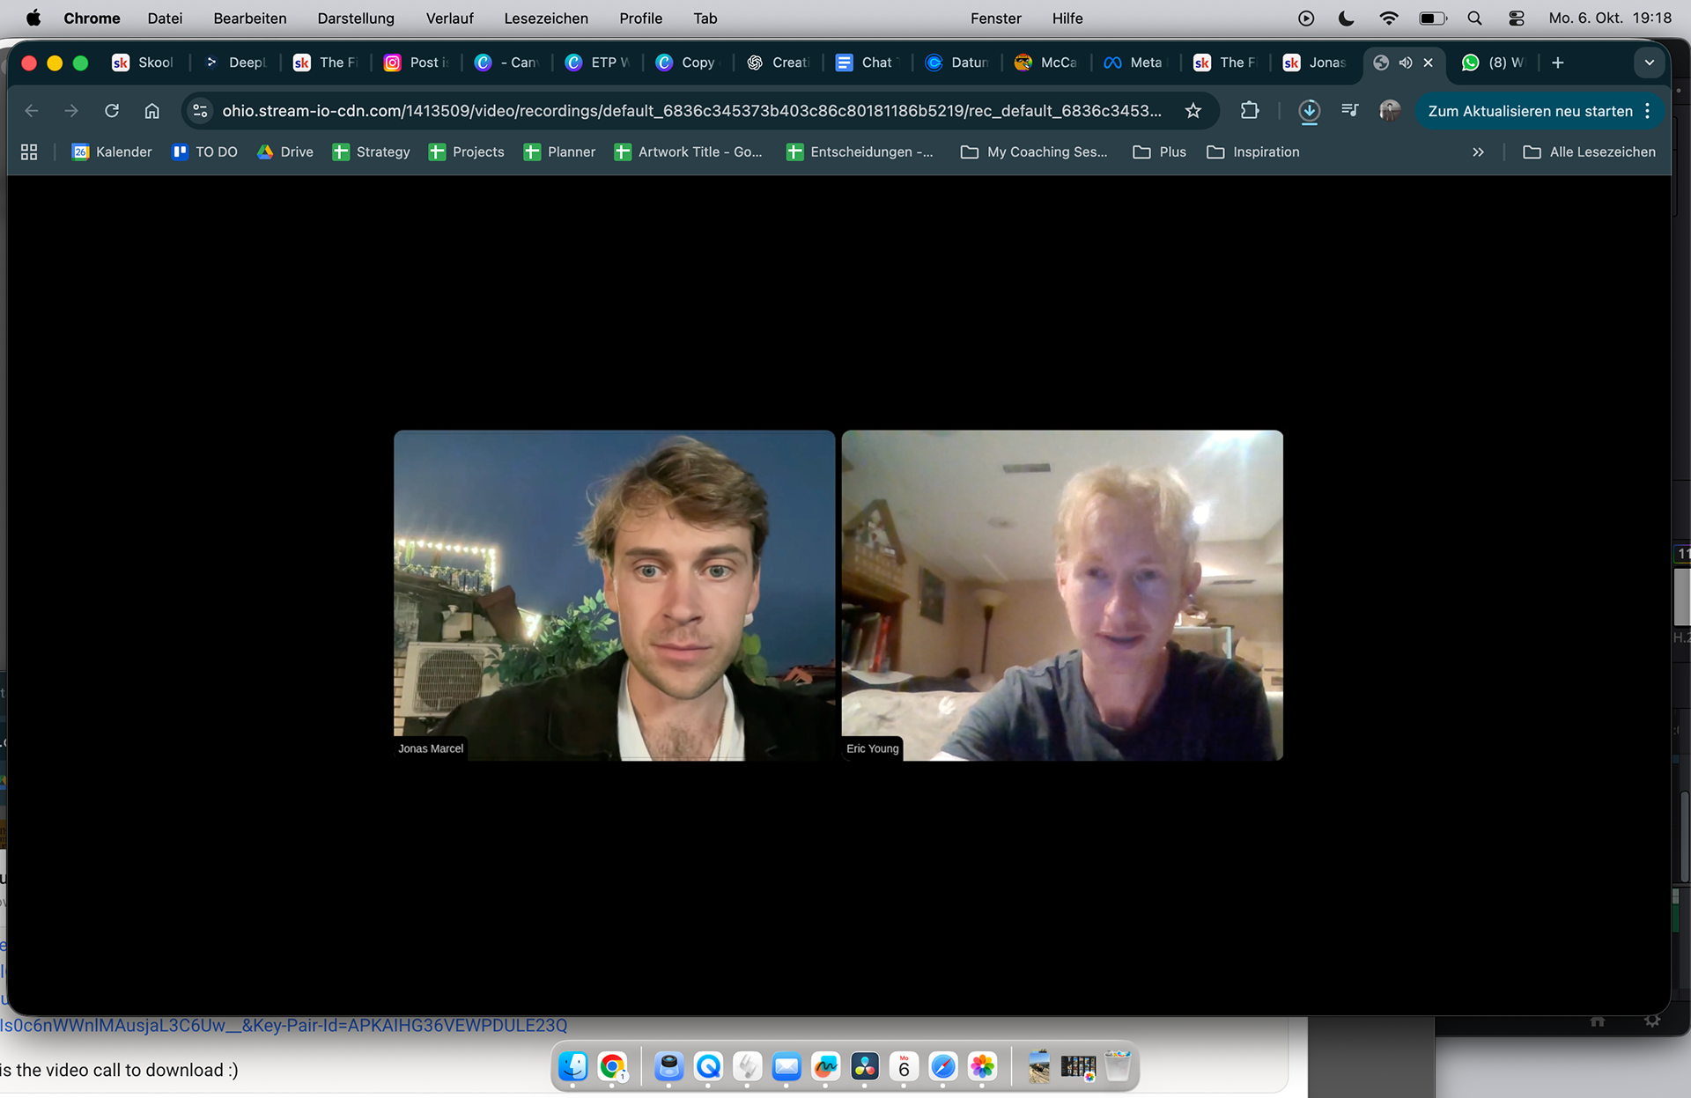View site information icon in address bar
The image size is (1691, 1098).
201,111
